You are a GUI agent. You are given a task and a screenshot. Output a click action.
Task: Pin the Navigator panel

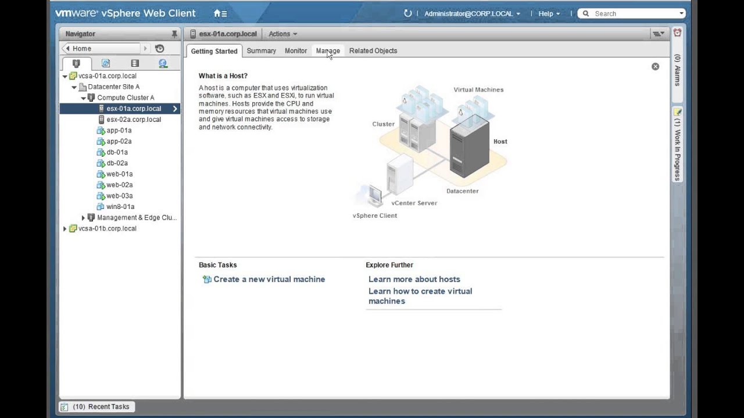[x=174, y=34]
